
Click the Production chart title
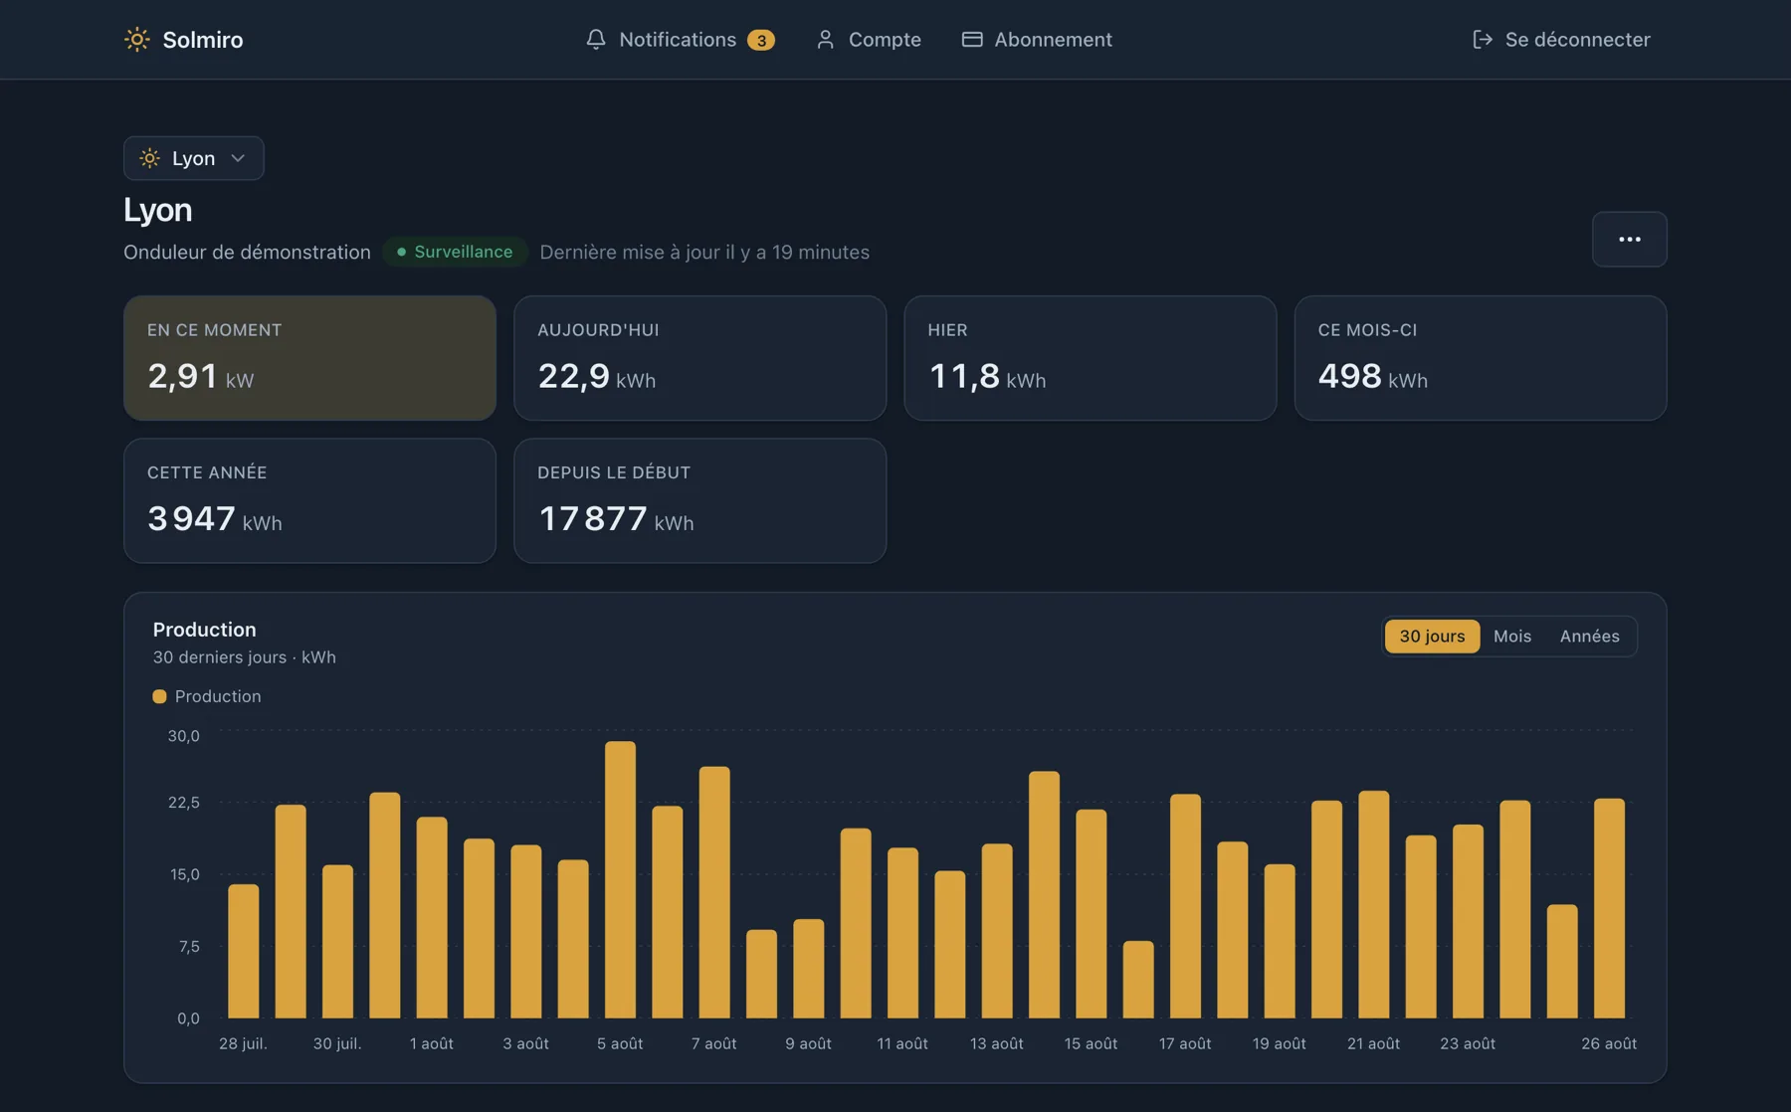click(204, 630)
